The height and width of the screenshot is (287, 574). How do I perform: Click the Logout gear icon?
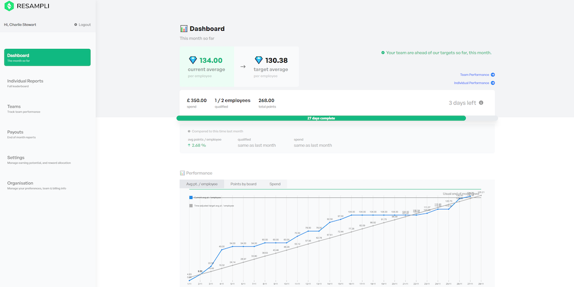click(76, 25)
